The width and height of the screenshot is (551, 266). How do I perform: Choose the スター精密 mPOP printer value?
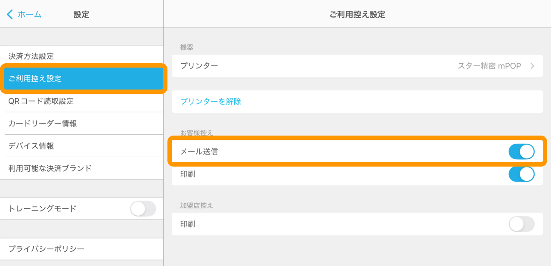pyautogui.click(x=489, y=66)
